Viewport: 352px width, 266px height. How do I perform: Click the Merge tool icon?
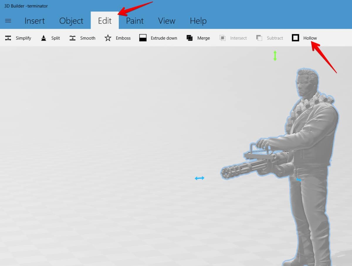[x=190, y=38]
